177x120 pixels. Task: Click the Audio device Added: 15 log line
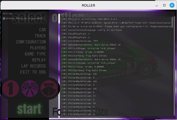tap(91, 45)
